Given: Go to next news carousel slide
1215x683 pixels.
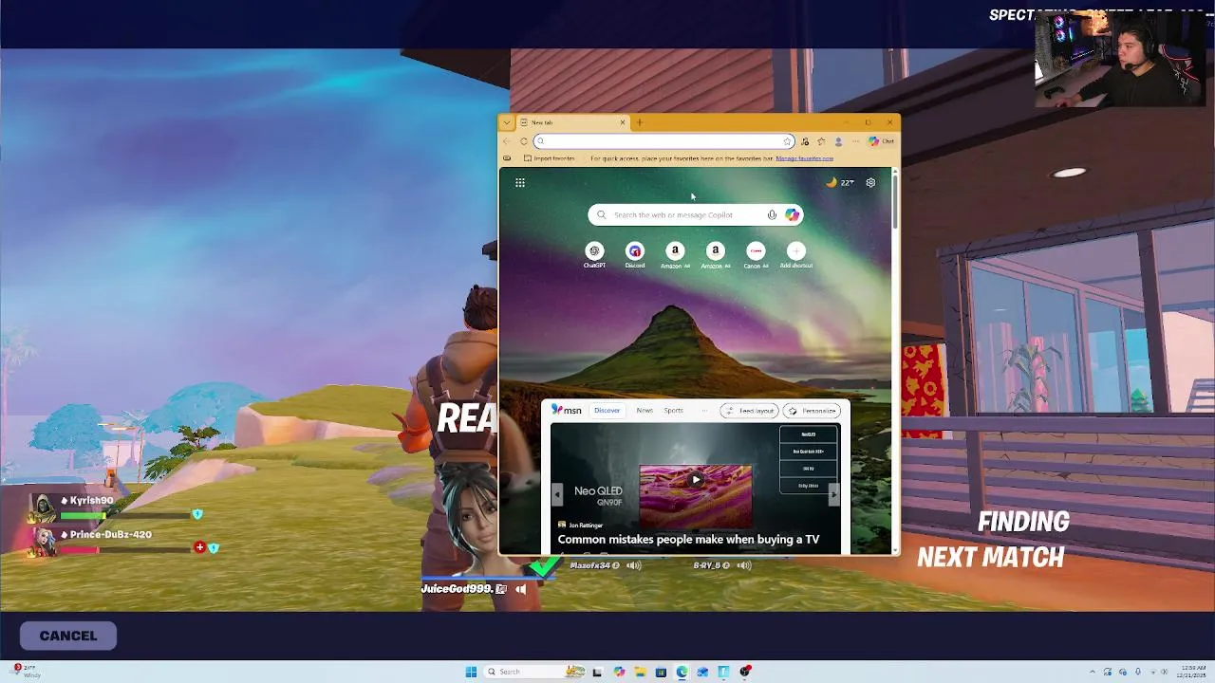Looking at the screenshot, I should click(833, 493).
